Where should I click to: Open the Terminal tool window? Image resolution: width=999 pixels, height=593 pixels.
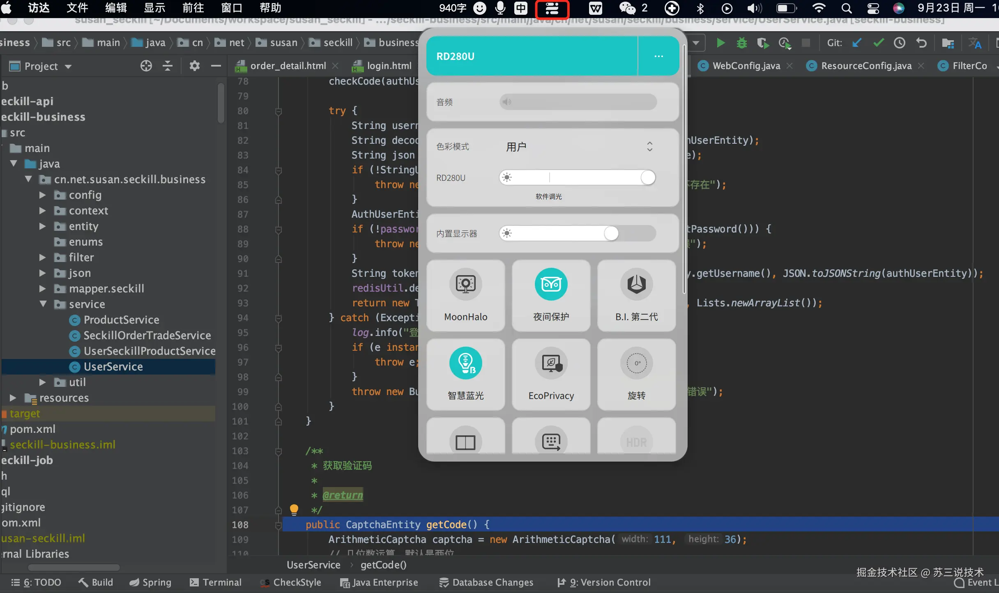[216, 582]
